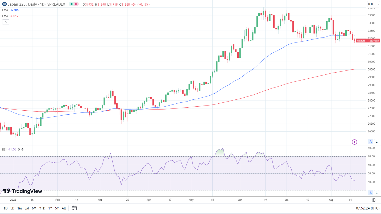
Task: Click the Mar time axis label
Action: point(100,199)
